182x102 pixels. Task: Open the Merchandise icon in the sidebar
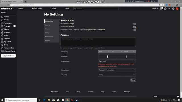(2, 48)
